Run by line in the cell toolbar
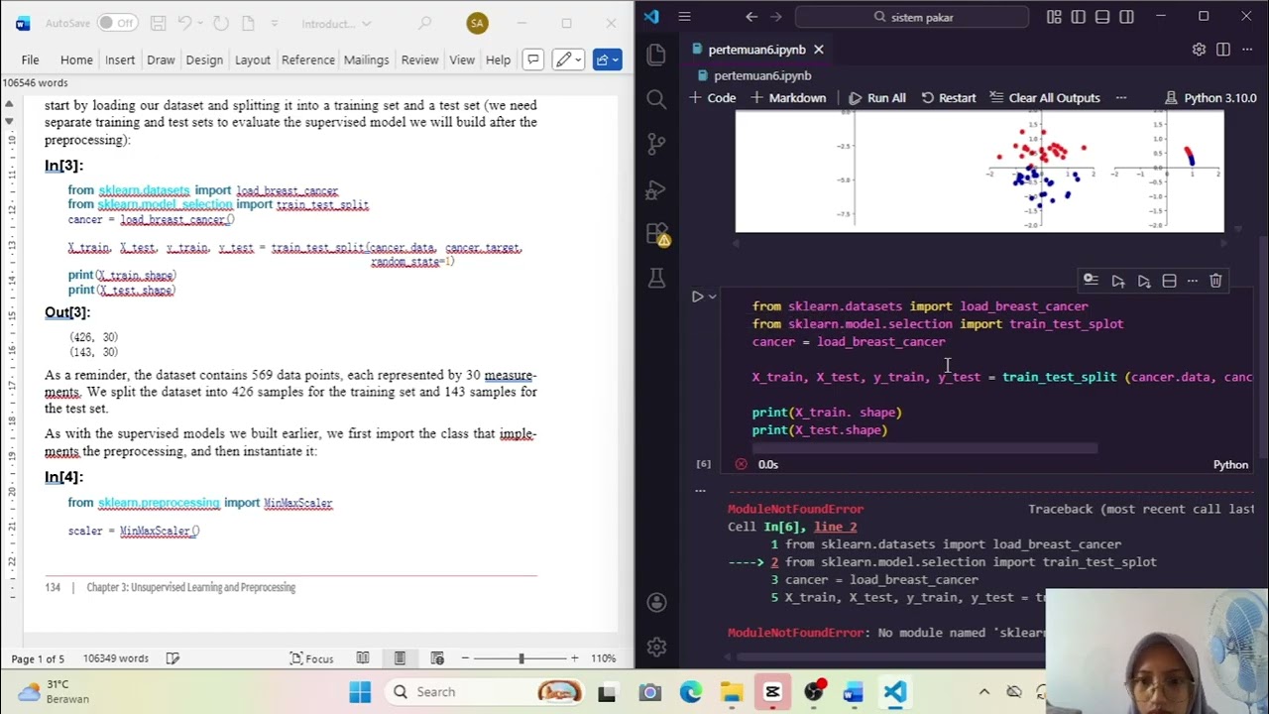This screenshot has height=714, width=1269. point(1091,281)
